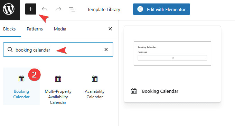Open the Template Library
This screenshot has width=235, height=126.
[x=104, y=9]
